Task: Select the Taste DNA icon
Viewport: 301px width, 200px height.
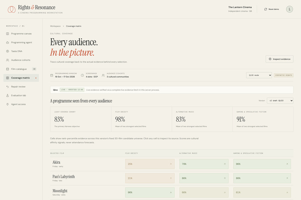Action: point(7,51)
